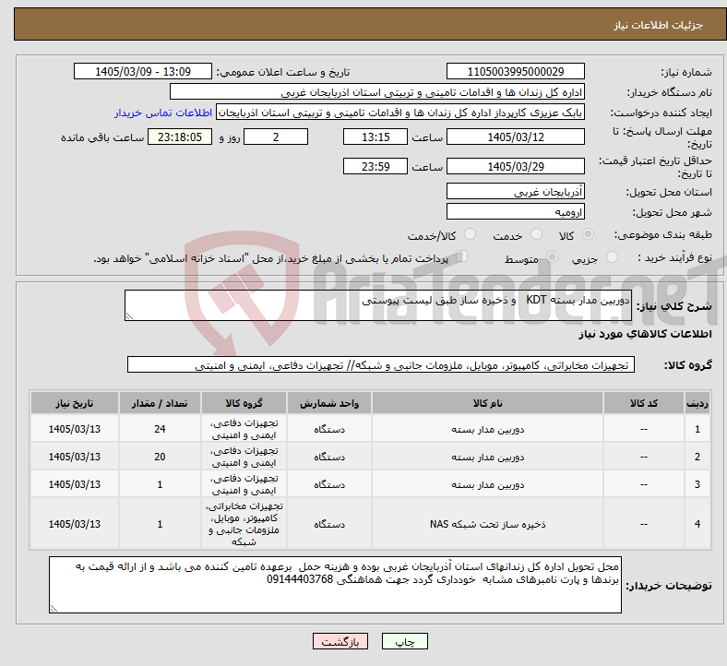Click the need number field 1105003995000029
Viewport: 727px width, 666px height.
pos(515,71)
